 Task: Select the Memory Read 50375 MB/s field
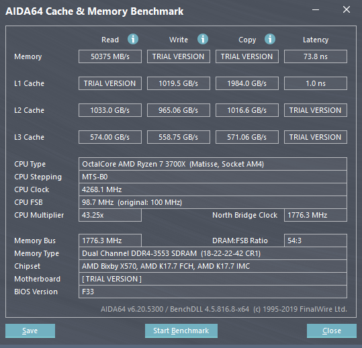point(110,56)
